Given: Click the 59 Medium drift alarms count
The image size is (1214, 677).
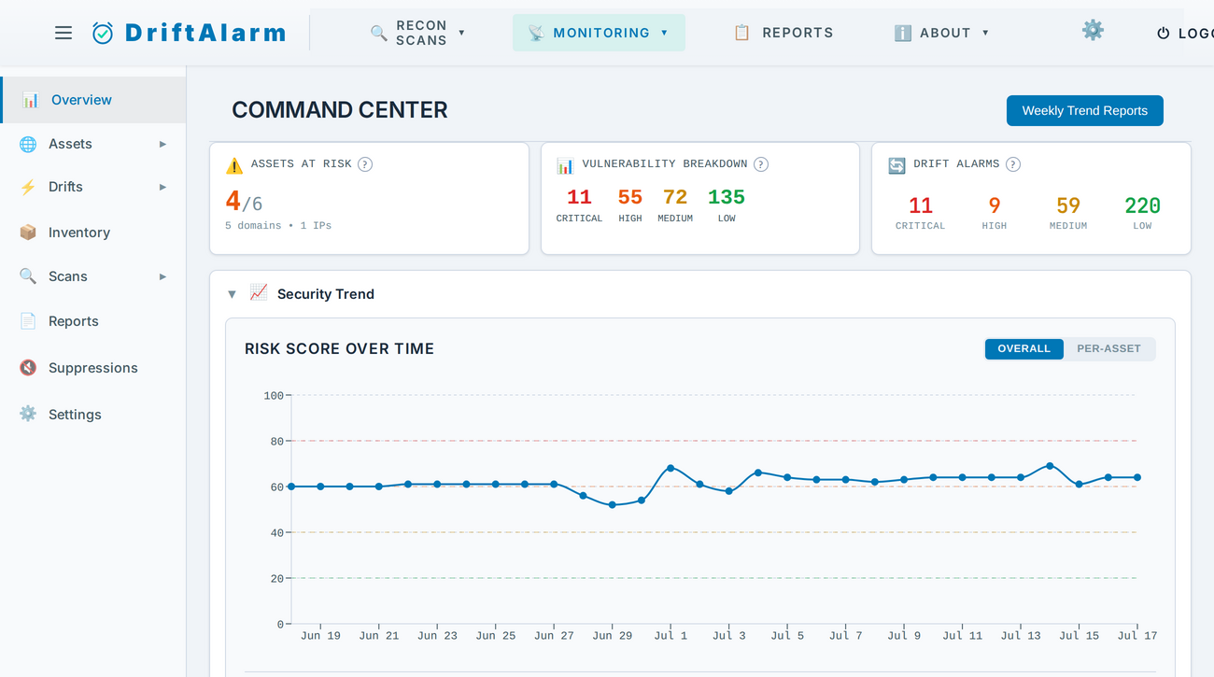Looking at the screenshot, I should click(1068, 205).
